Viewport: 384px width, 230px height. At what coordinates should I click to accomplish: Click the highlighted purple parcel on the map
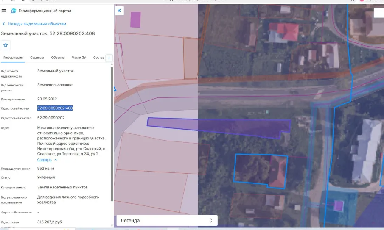218,127
